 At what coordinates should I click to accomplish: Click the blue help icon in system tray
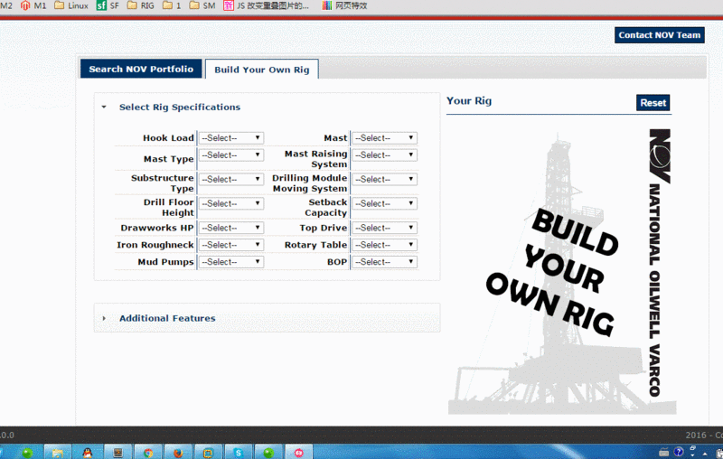(x=679, y=452)
